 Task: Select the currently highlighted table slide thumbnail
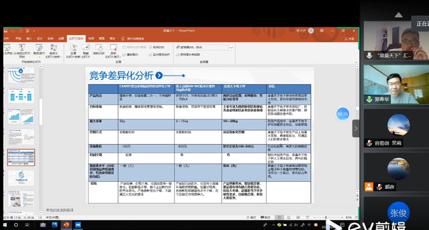point(21,158)
